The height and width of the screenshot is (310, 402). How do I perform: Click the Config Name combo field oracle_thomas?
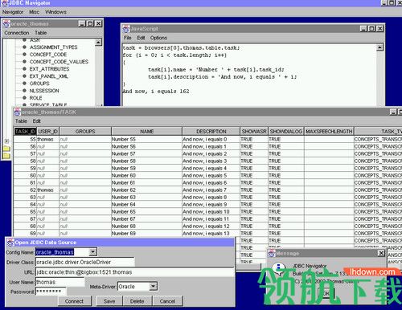[62, 252]
